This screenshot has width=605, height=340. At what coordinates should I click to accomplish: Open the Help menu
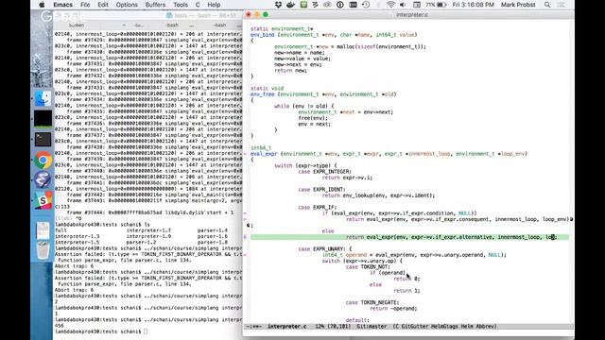coord(214,5)
